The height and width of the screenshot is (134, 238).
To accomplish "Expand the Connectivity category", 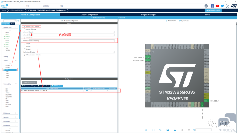I will pos(10,84).
